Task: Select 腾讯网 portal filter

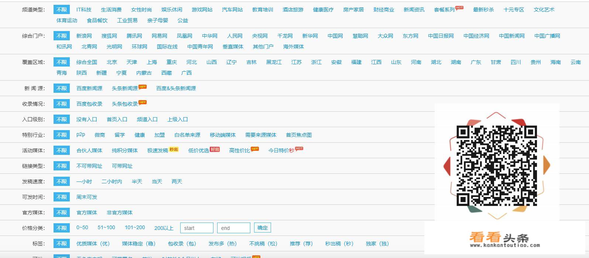Action: tap(134, 36)
